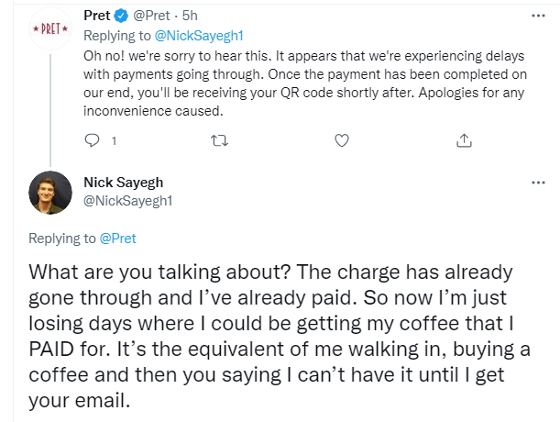
Task: Open Nick Sayegh's profile photo
Action: (x=50, y=193)
